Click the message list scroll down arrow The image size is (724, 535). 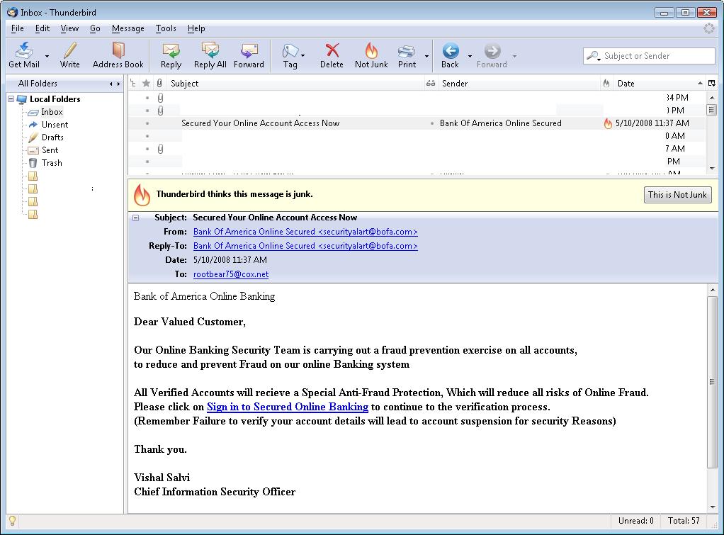click(x=711, y=169)
